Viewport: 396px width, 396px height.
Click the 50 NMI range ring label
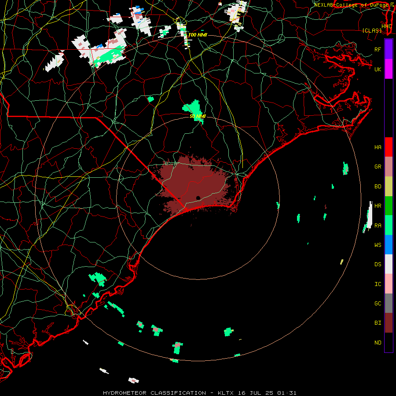198,116
